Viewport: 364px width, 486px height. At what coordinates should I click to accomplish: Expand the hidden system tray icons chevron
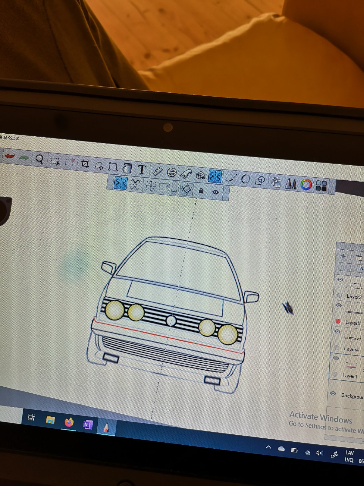tap(269, 447)
